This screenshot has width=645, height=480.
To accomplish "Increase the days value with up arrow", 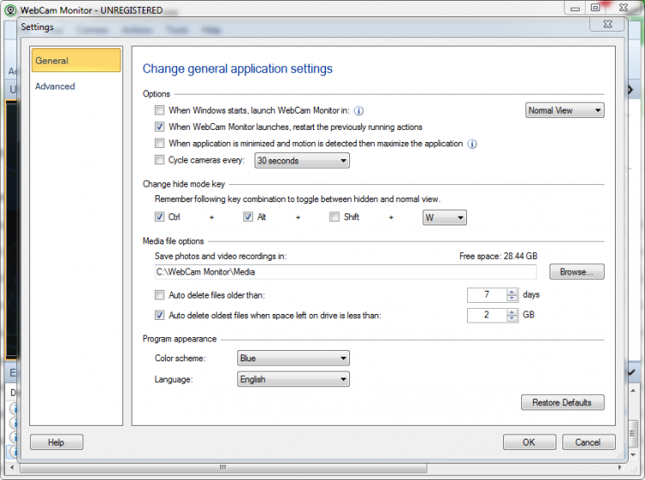I will (512, 292).
